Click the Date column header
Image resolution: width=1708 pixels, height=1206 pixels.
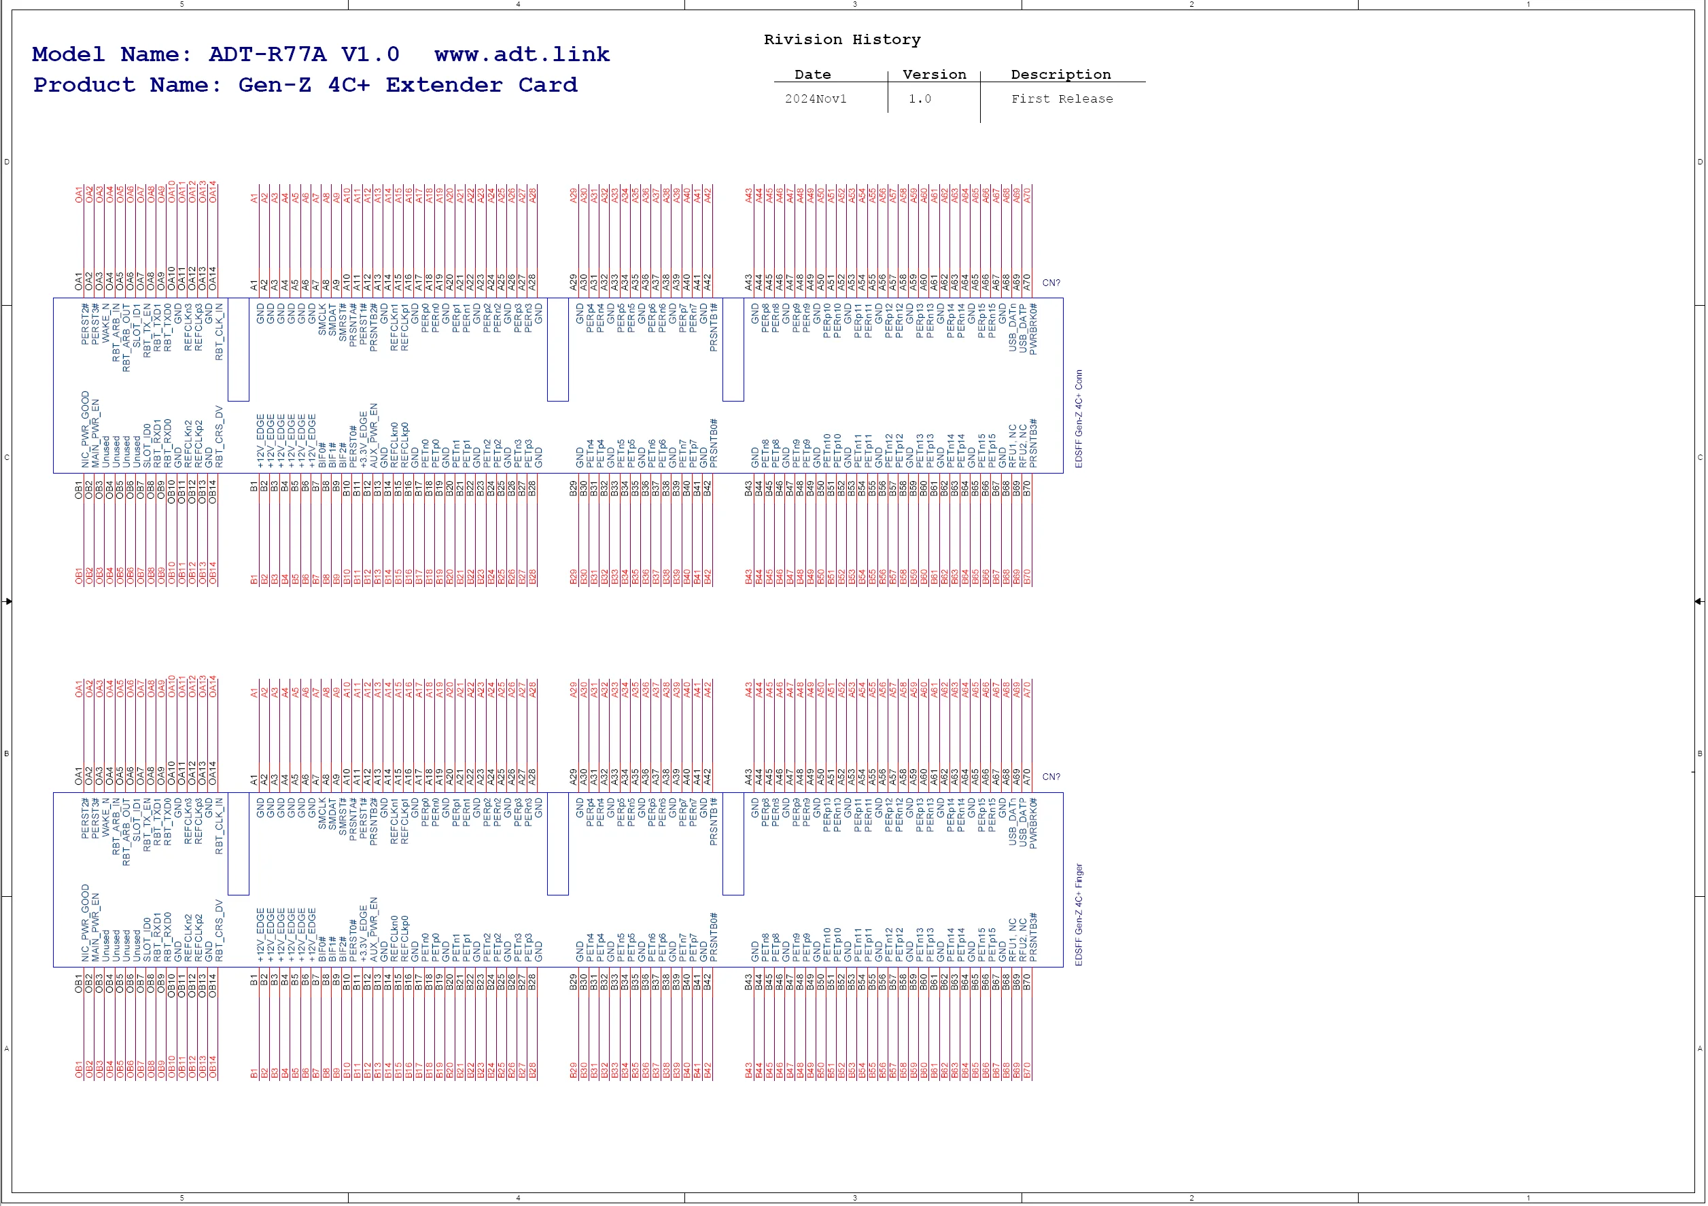[812, 74]
